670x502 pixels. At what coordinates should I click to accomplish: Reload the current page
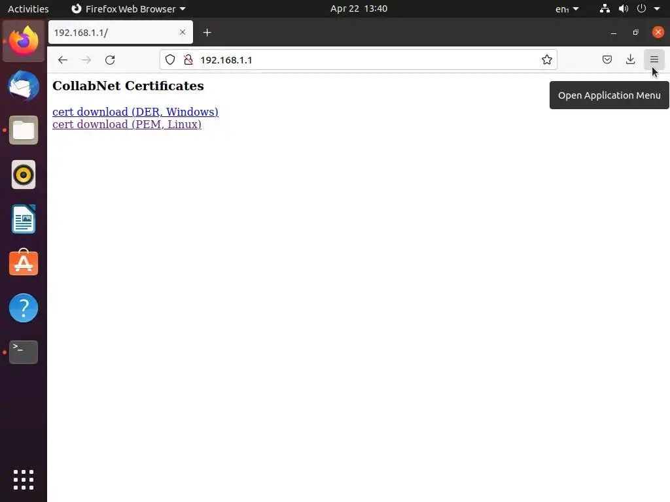110,59
